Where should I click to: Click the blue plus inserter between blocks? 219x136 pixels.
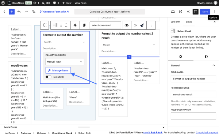coord(129,57)
